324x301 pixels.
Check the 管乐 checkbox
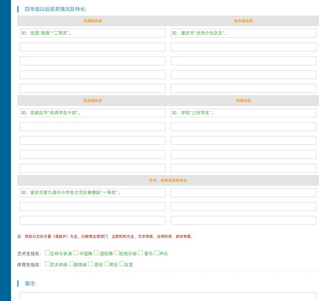140,252
